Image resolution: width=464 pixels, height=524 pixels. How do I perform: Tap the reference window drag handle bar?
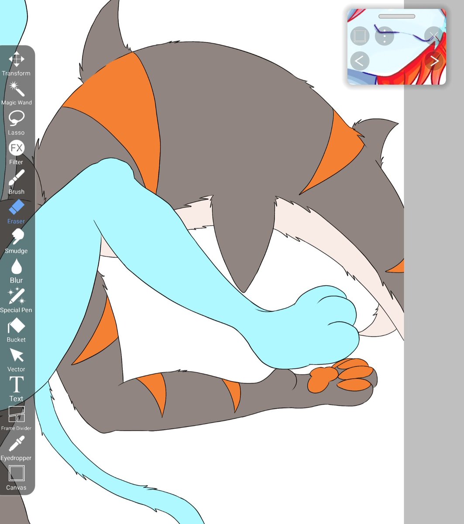coord(397,17)
